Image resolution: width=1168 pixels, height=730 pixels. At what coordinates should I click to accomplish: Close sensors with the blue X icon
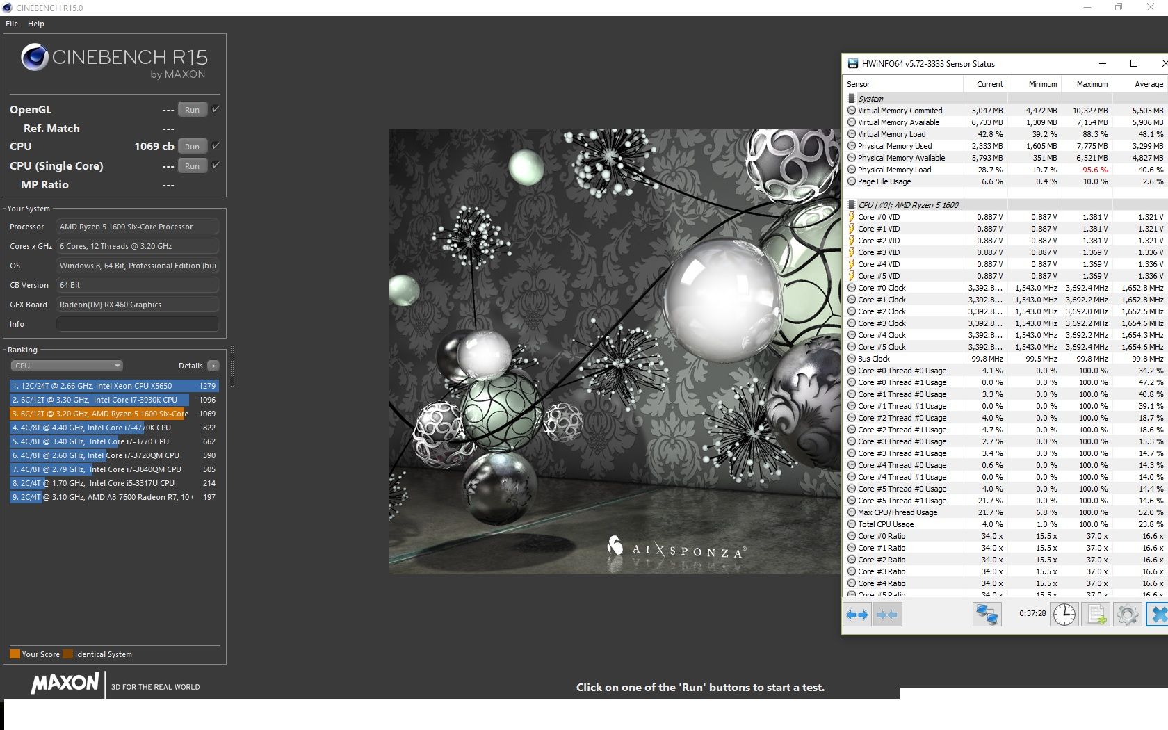[1158, 615]
